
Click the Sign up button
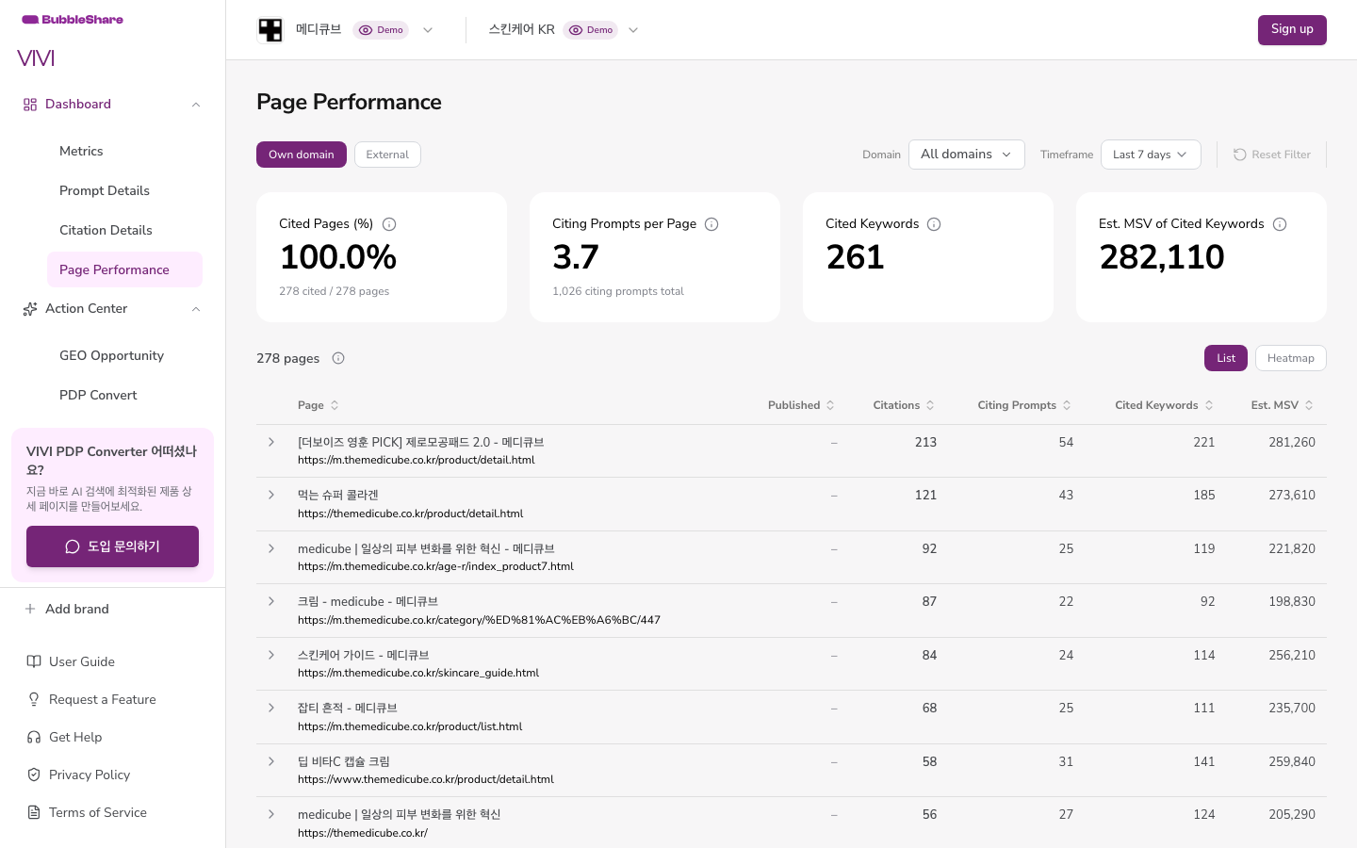tap(1292, 30)
